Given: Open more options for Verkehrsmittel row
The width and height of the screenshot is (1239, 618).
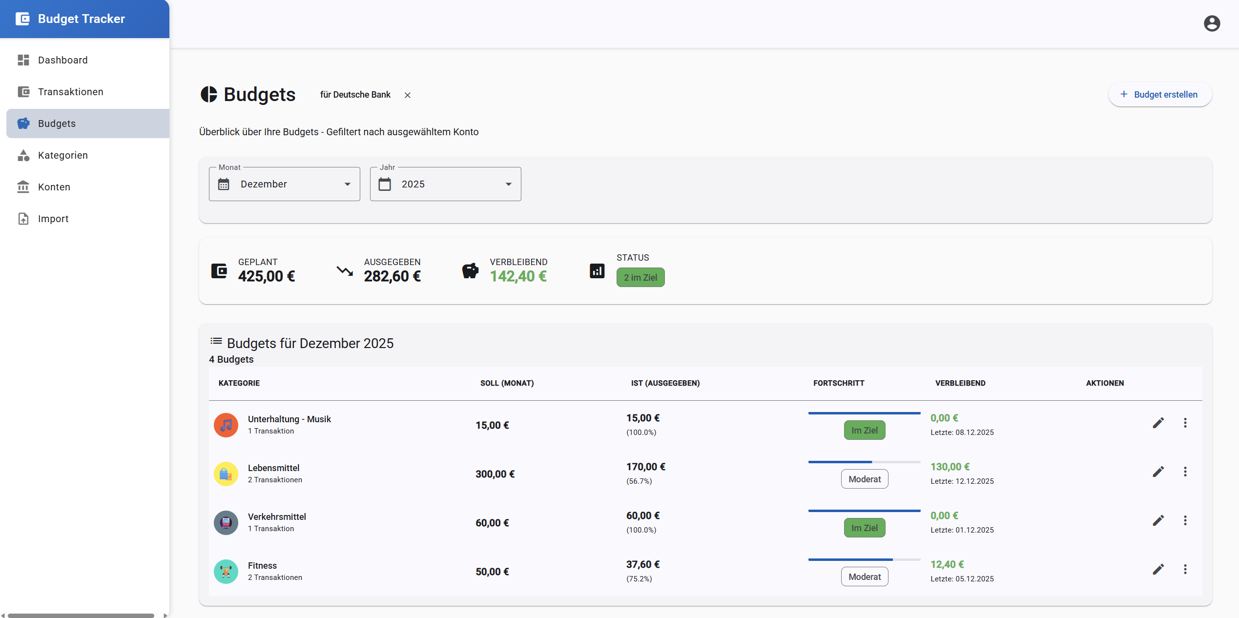Looking at the screenshot, I should (x=1185, y=520).
